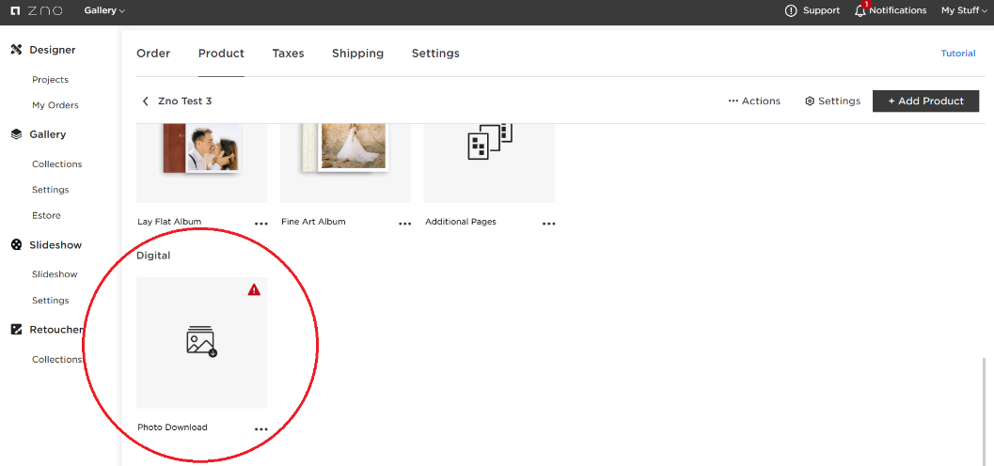Viewport: 994px width, 466px height.
Task: Click the Gallery layers icon in sidebar
Action: pos(17,134)
